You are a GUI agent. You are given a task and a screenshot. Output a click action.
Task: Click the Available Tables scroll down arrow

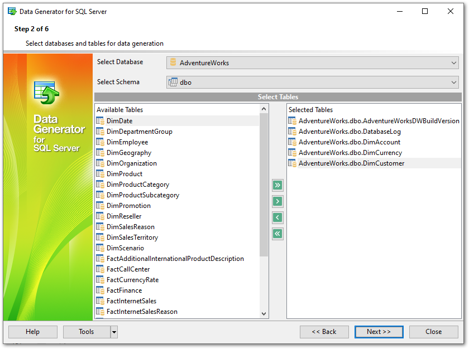264,313
